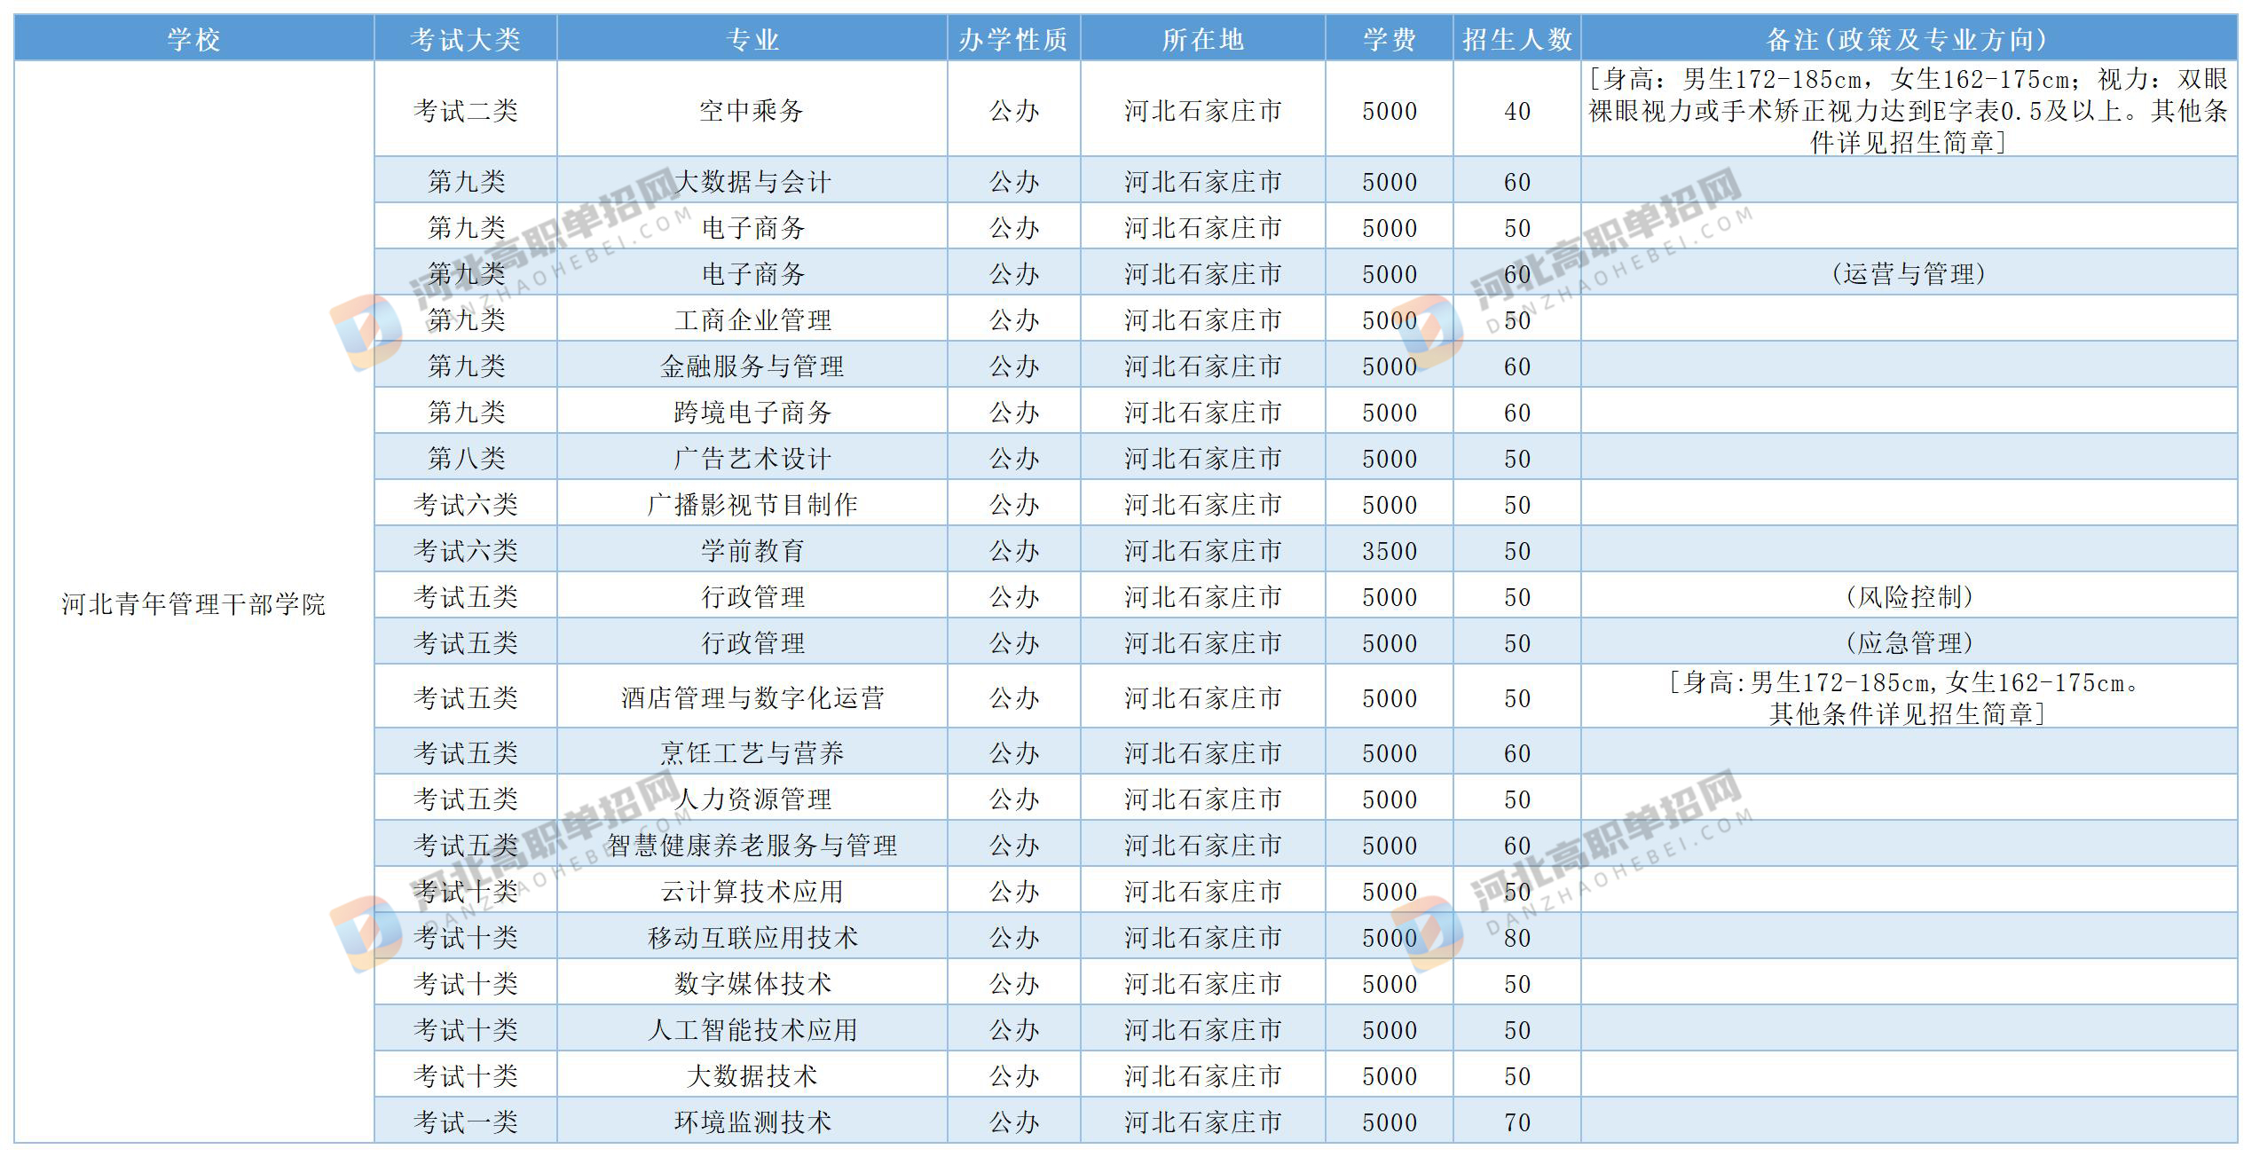This screenshot has height=1157, width=2252.
Task: Click the 考试一类 category cell
Action: pyautogui.click(x=465, y=1122)
